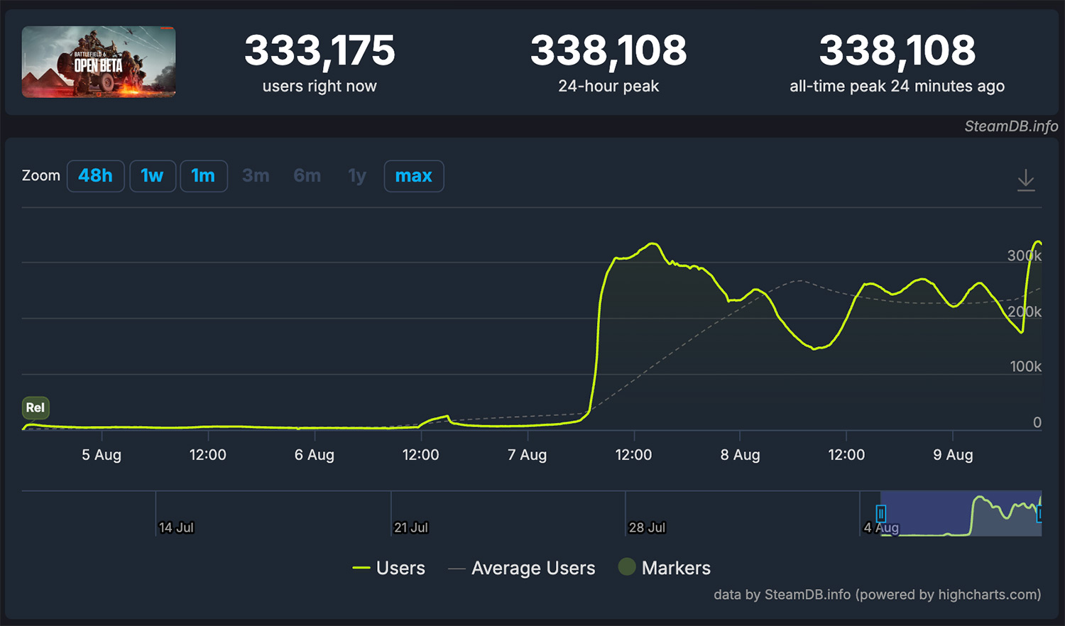The image size is (1065, 626).
Task: Click 14 Jul in the navigator
Action: 176,527
